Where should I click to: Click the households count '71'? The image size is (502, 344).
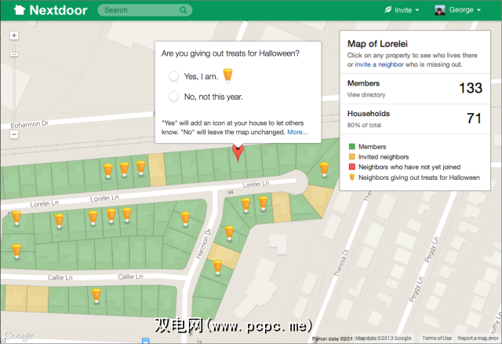click(474, 119)
